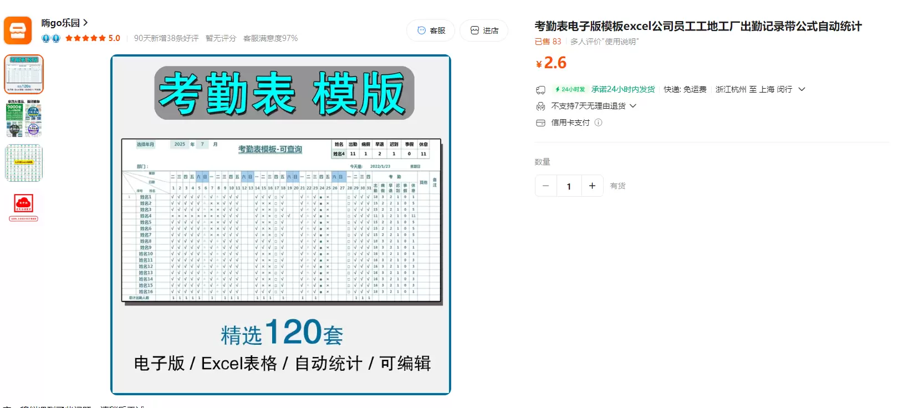This screenshot has height=408, width=919.
Task: Enter the store with 进店 button
Action: click(484, 30)
